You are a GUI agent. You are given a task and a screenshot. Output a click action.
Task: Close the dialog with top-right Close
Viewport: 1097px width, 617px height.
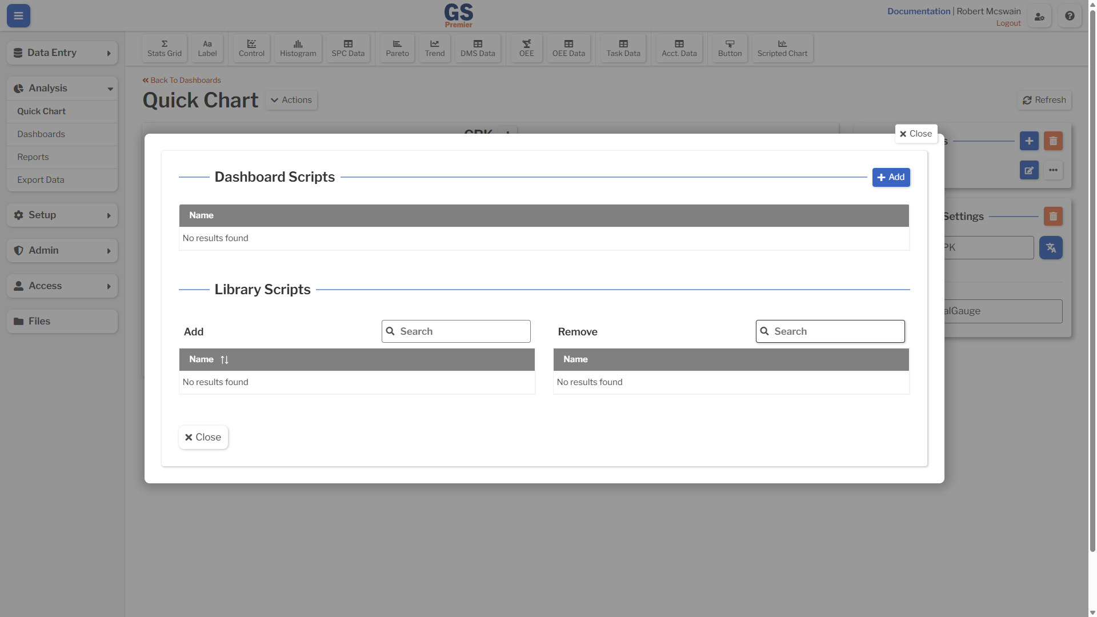pyautogui.click(x=916, y=134)
